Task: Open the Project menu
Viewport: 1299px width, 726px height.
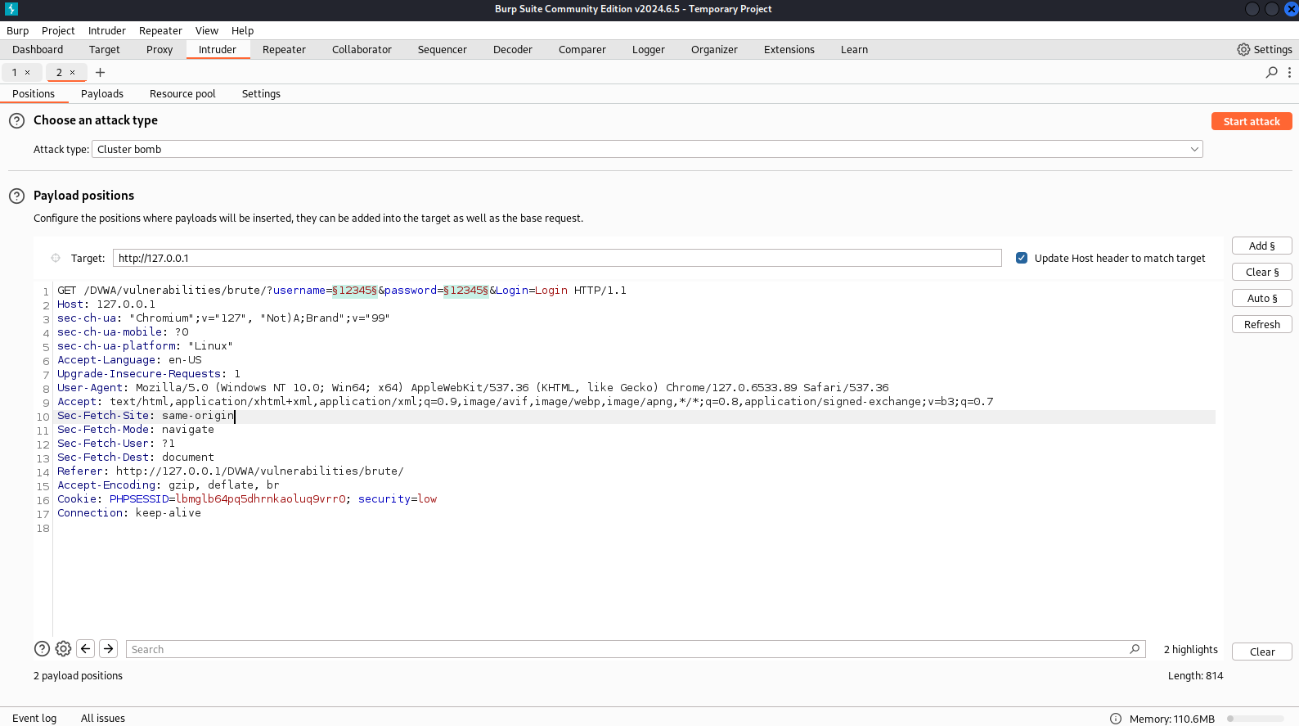Action: 58,31
